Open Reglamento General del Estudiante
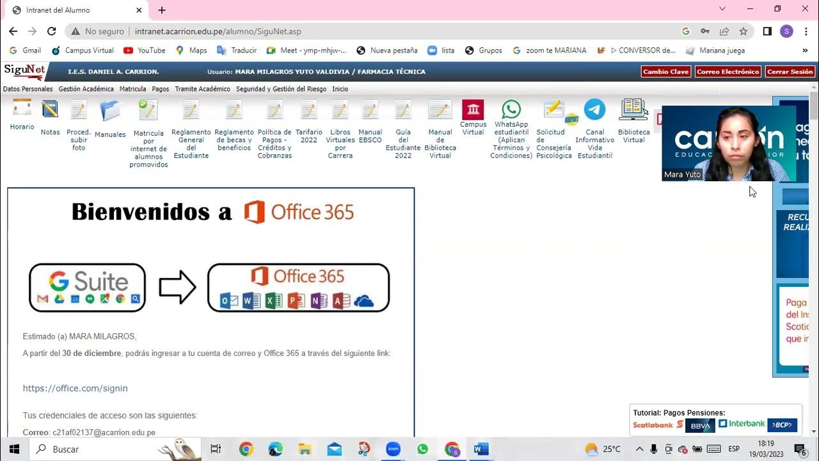Viewport: 819px width, 461px height. 191,110
